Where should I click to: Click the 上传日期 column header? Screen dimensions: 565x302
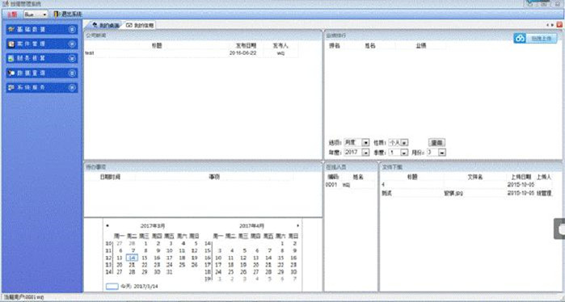click(521, 177)
